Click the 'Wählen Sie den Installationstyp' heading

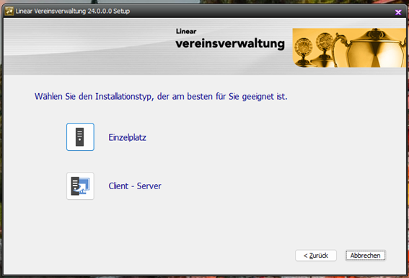(x=161, y=96)
